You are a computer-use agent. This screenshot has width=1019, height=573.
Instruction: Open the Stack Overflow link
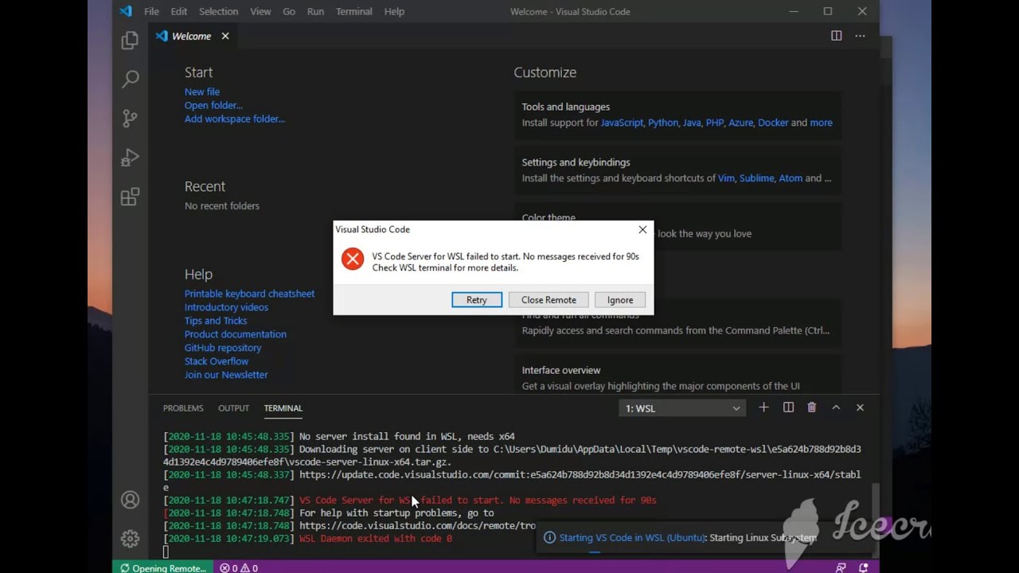pyautogui.click(x=217, y=361)
